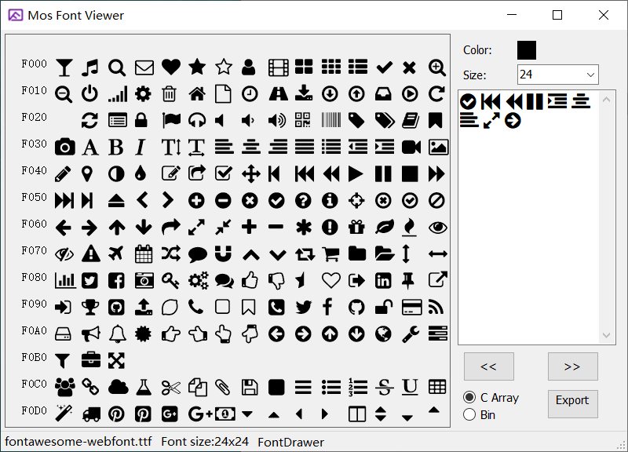
Task: Go to next page with >> button
Action: pos(572,366)
